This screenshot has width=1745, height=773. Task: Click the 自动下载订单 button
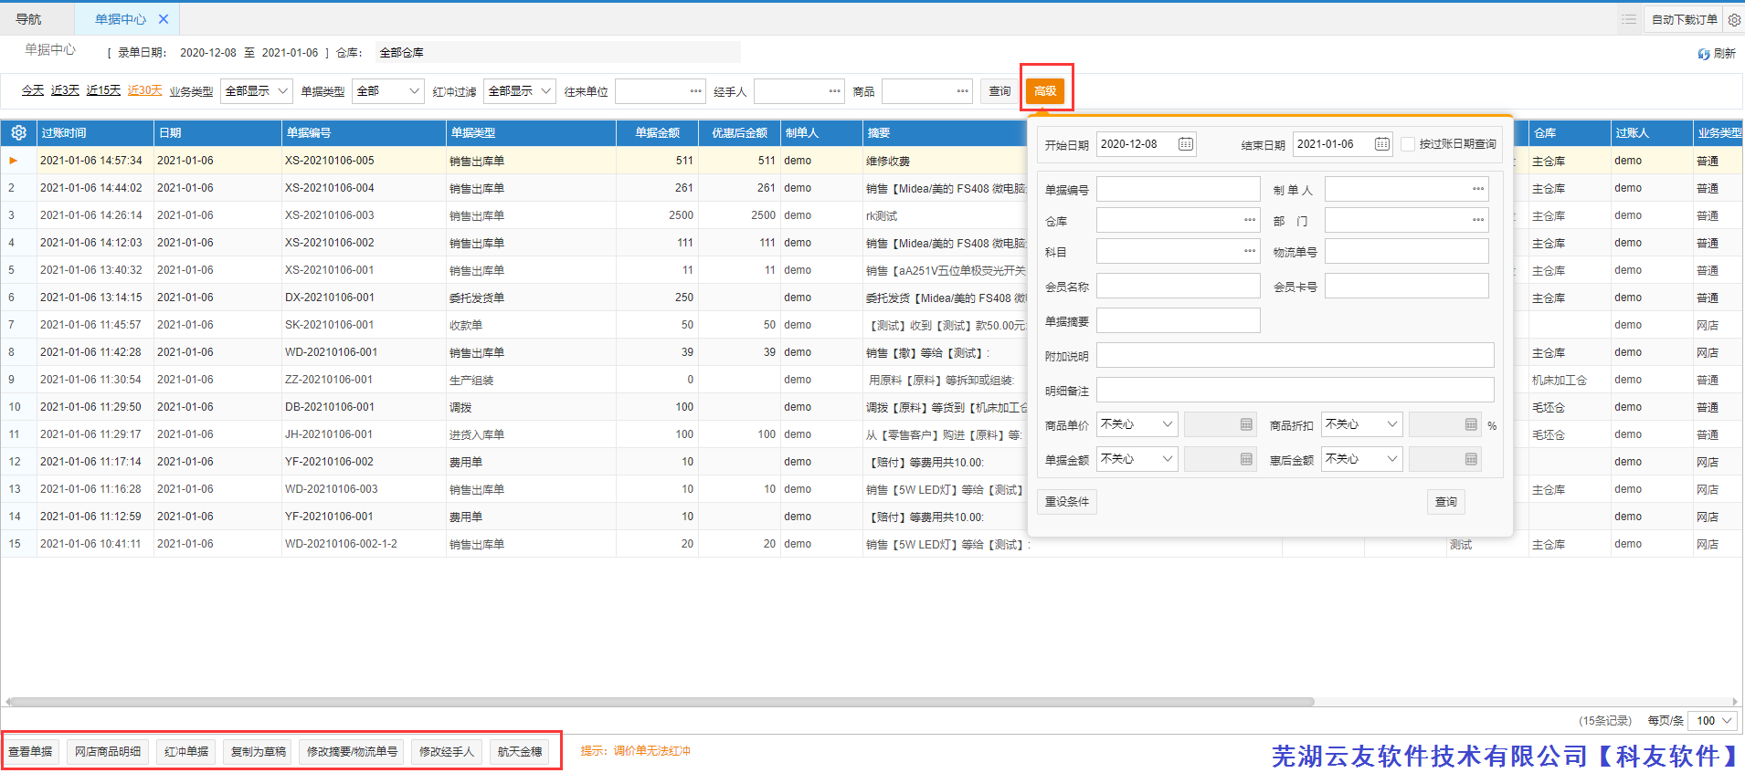coord(1684,19)
